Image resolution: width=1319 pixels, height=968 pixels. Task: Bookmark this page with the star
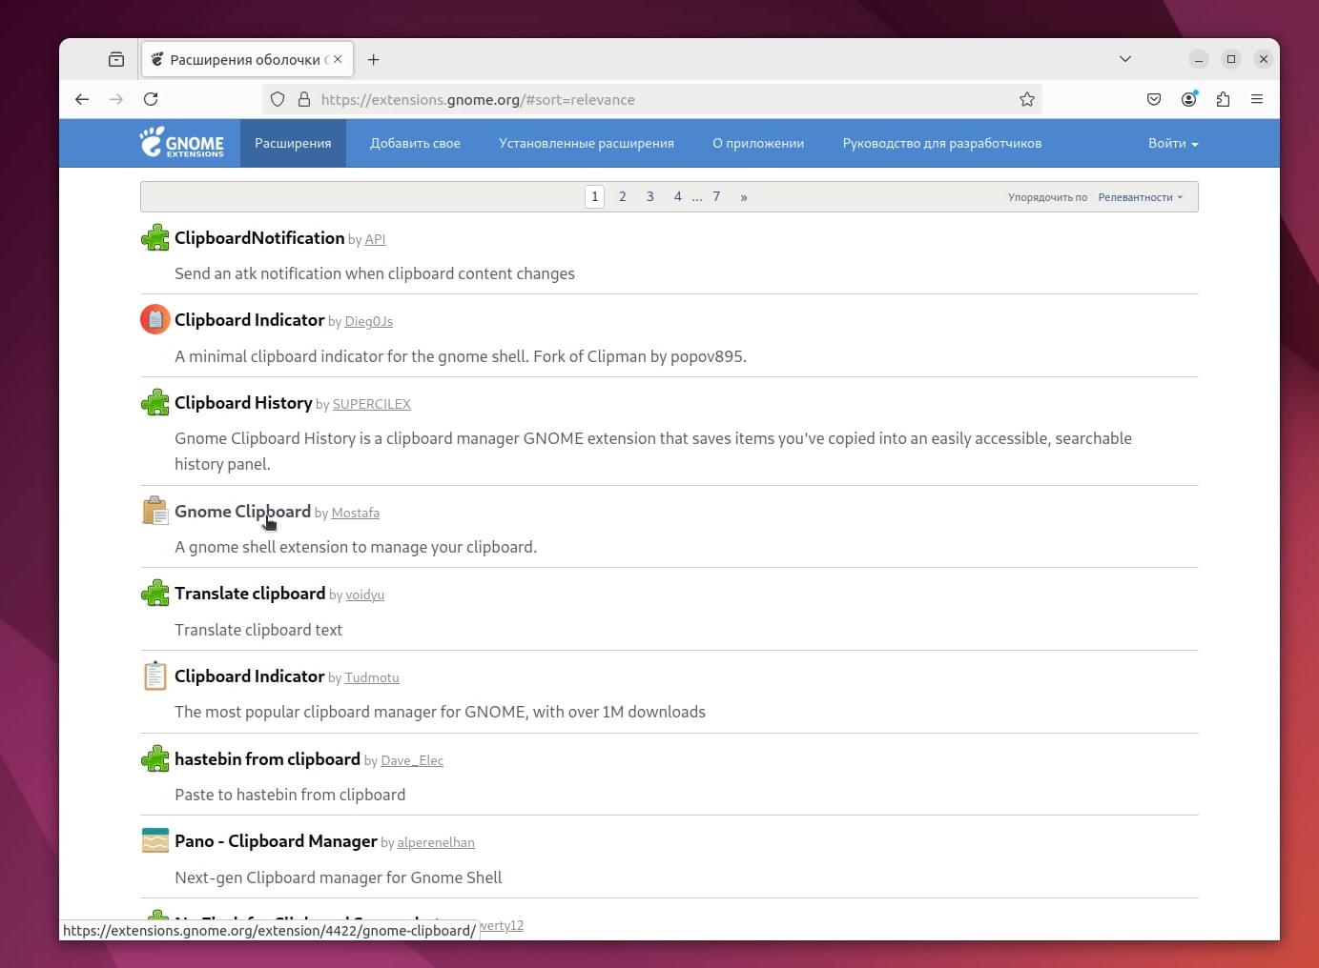(x=1027, y=99)
